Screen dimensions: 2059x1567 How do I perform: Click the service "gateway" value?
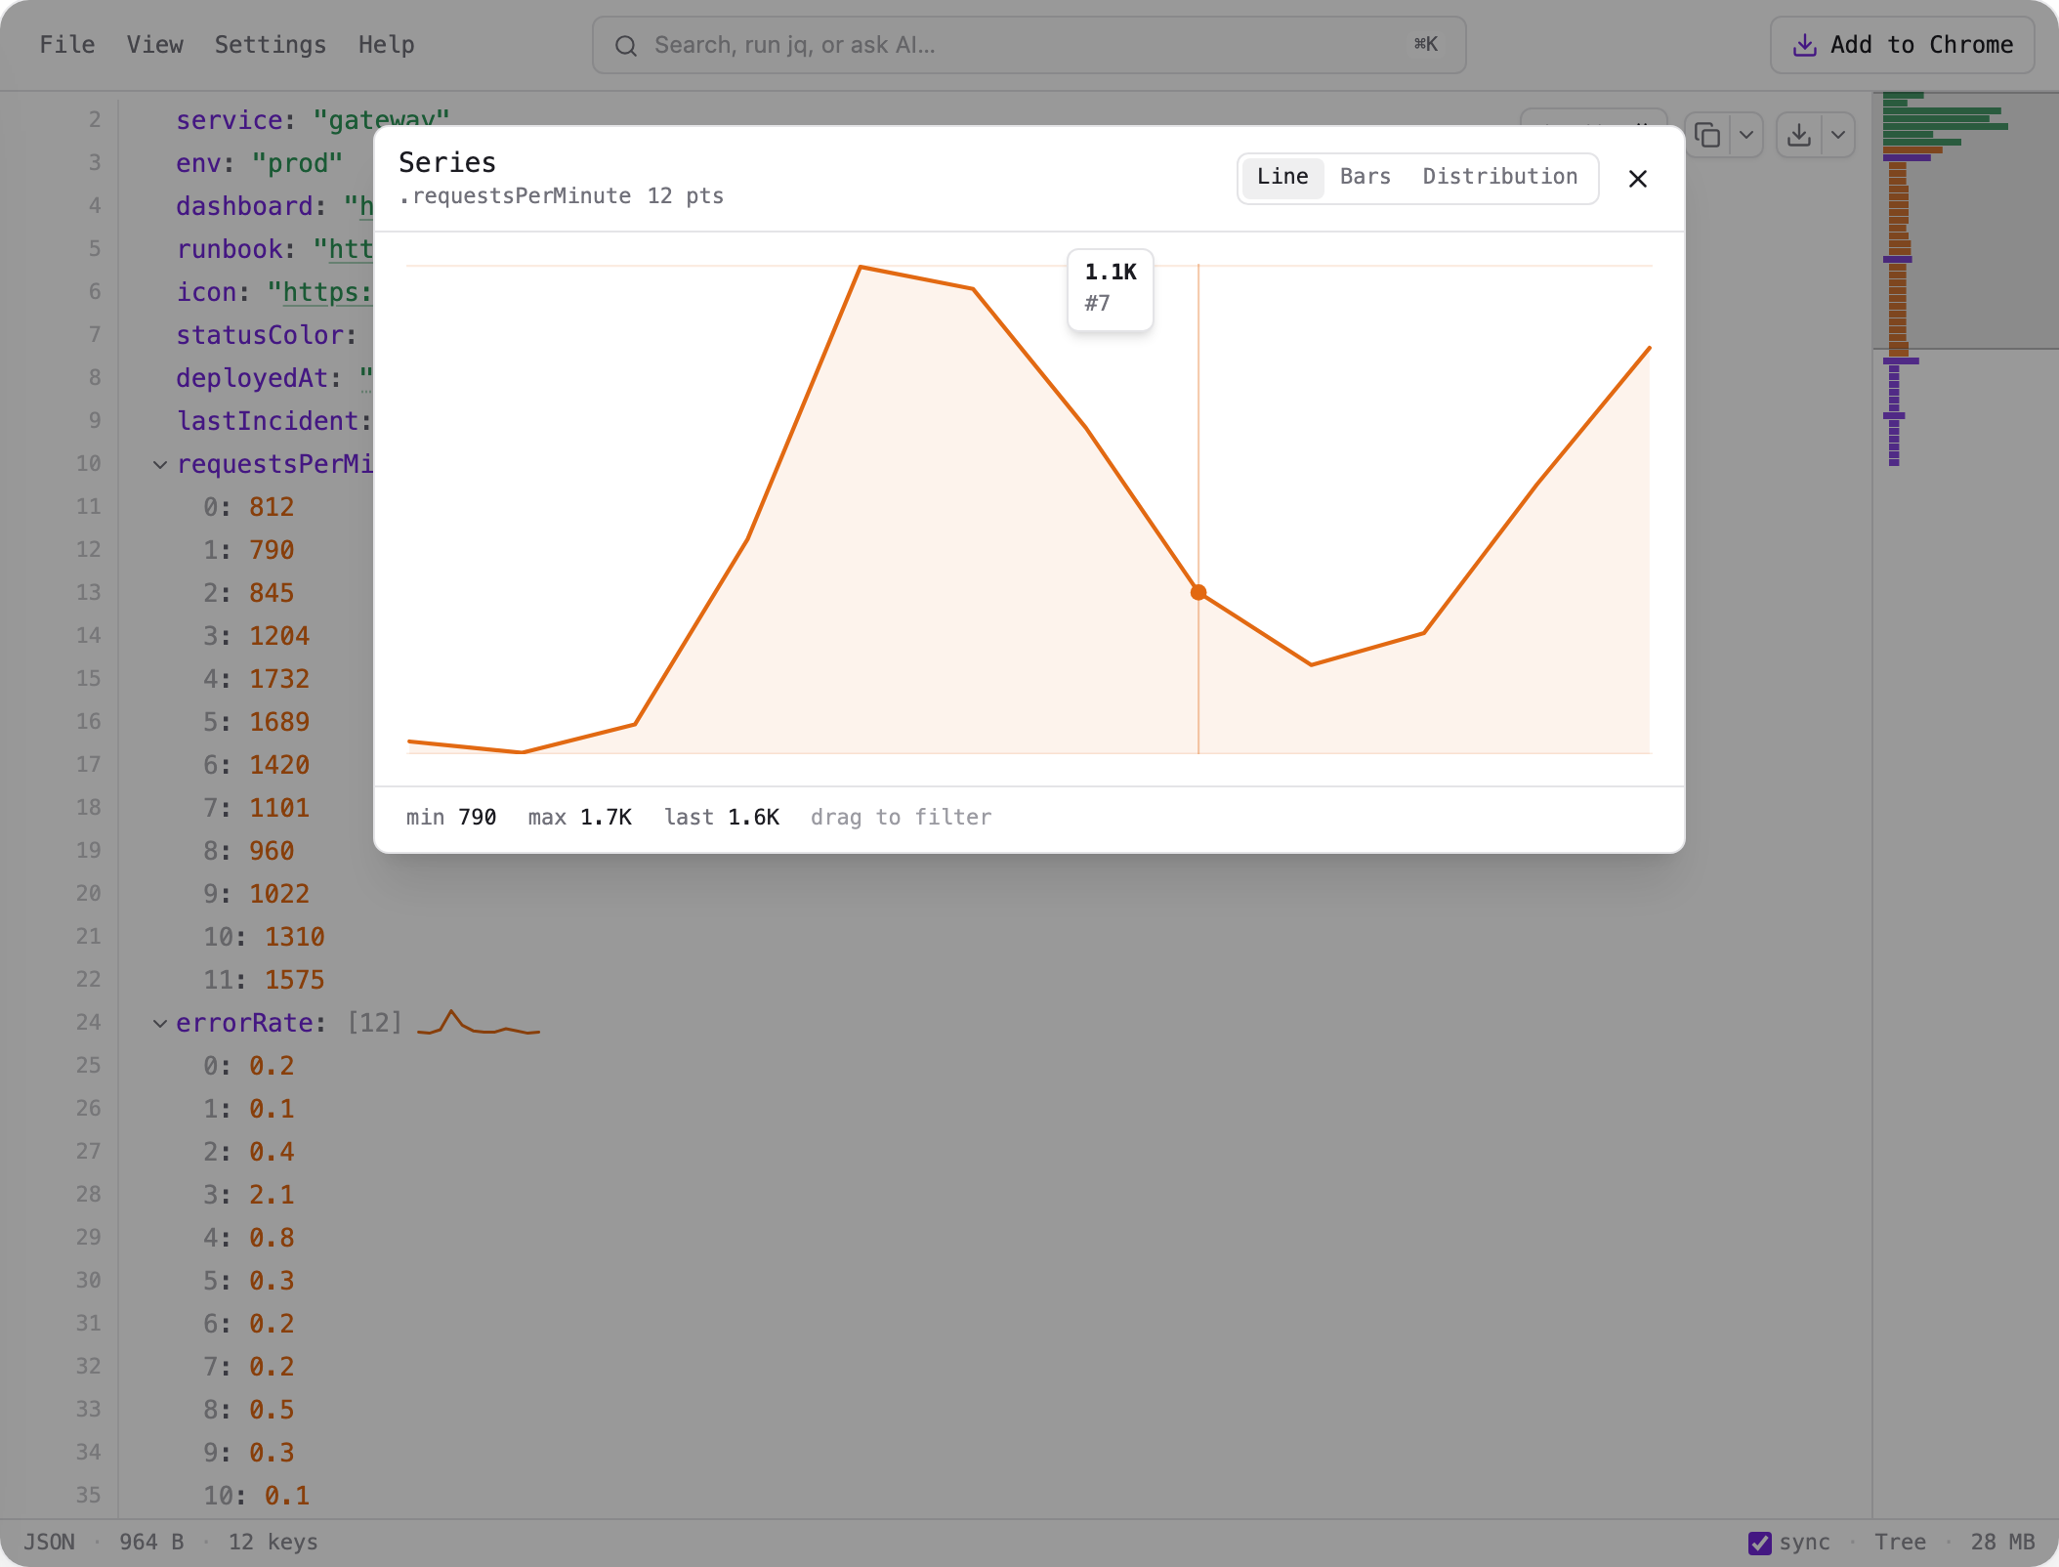click(381, 120)
